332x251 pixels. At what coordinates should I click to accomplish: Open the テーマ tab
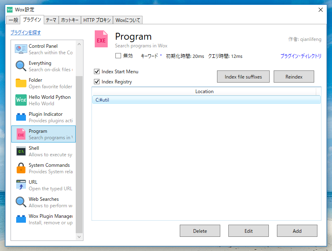click(x=51, y=20)
